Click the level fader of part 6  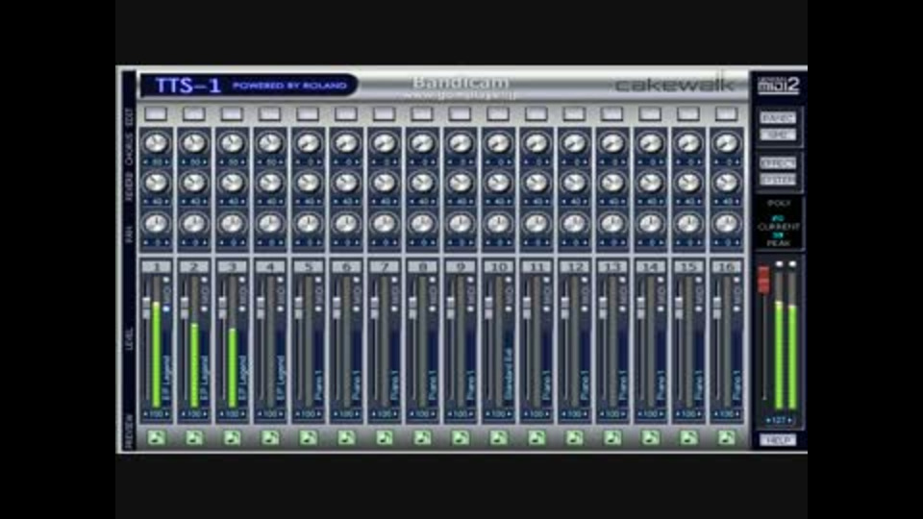(x=337, y=308)
